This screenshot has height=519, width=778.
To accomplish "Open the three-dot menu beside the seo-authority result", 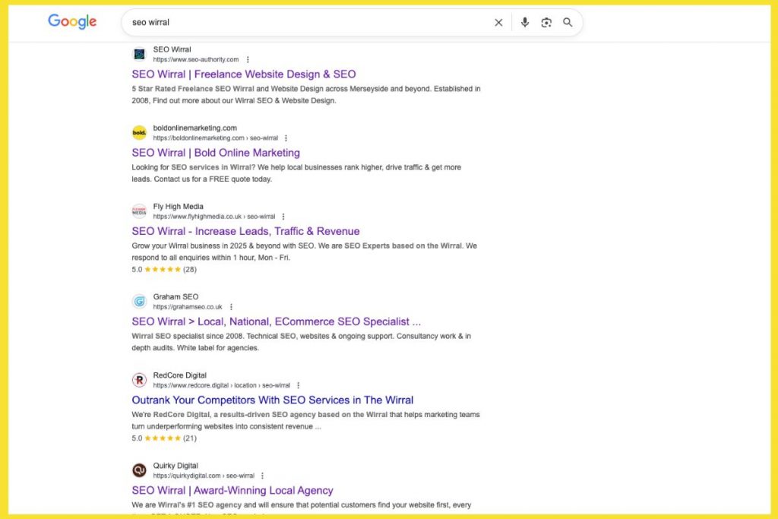I will coord(247,59).
